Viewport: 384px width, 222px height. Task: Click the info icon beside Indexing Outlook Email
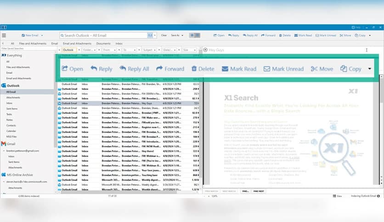(x=378, y=196)
